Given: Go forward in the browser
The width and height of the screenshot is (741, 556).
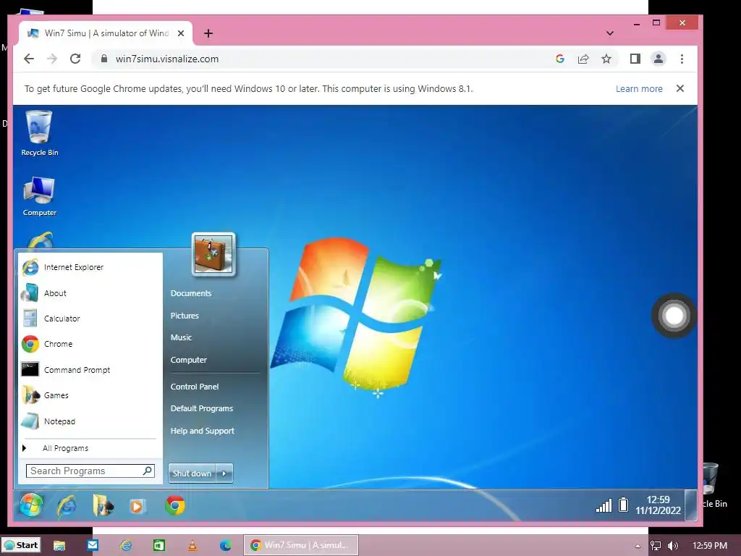Looking at the screenshot, I should coord(52,59).
